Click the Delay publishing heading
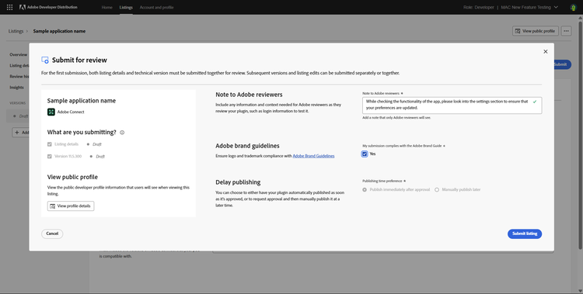 (238, 182)
